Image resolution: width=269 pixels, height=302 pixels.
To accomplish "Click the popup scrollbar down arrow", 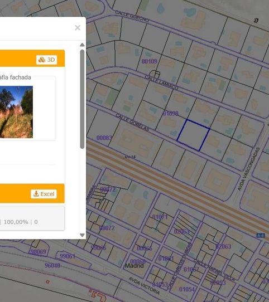I will [82, 235].
